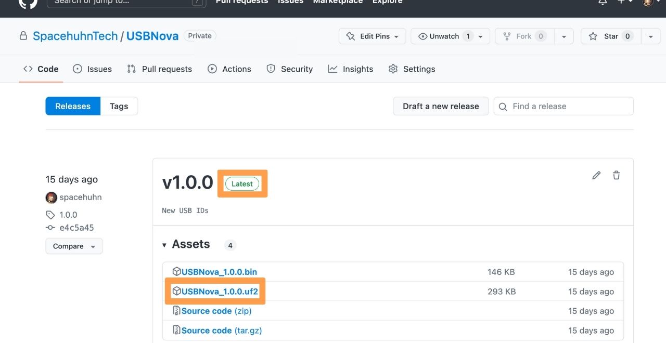Screen dimensions: 666x343
Task: Go to the Actions tab
Action: point(229,69)
